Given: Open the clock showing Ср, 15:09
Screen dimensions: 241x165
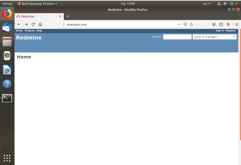Looking at the screenshot, I should pyautogui.click(x=128, y=3).
